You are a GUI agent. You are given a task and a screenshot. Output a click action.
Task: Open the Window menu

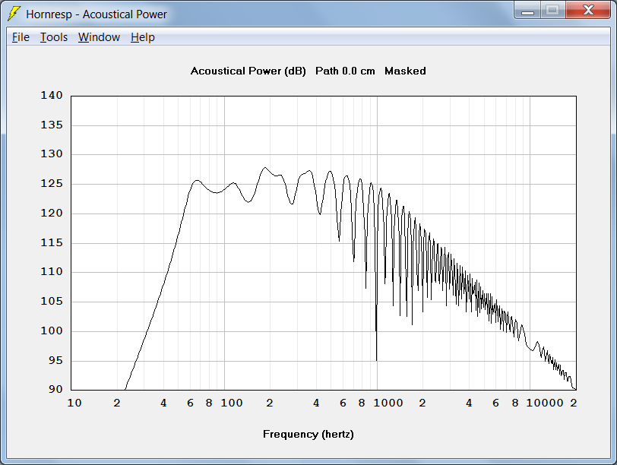tap(99, 37)
